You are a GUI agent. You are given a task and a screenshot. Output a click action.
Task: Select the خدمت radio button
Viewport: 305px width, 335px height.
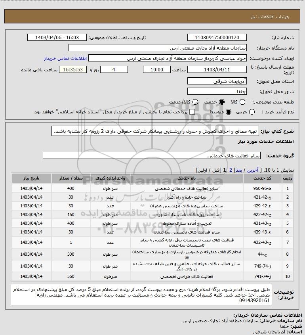click(x=222, y=102)
